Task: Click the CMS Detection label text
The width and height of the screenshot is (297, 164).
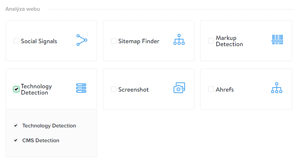Action: (x=41, y=140)
